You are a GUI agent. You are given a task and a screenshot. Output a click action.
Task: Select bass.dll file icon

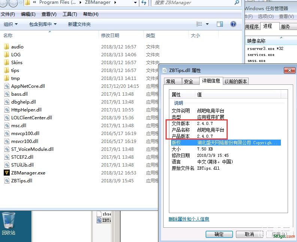(7, 94)
